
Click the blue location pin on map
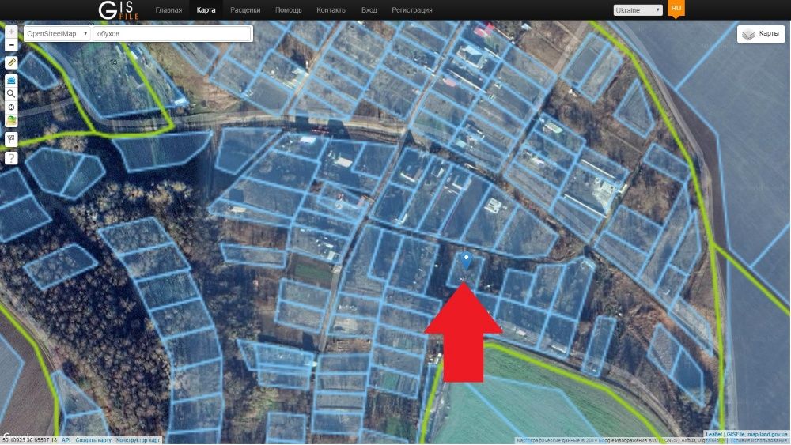tap(467, 261)
